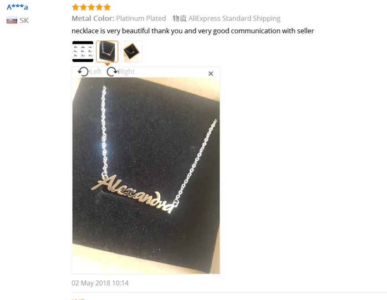
Task: Click the SK country label
Action: point(24,20)
